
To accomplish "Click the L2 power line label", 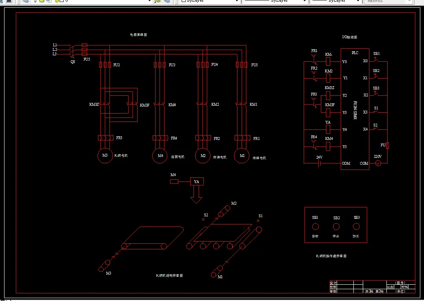I will coord(55,50).
